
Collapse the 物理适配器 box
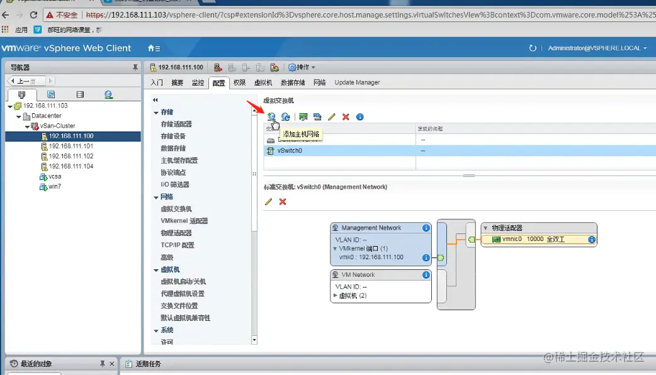(x=486, y=228)
